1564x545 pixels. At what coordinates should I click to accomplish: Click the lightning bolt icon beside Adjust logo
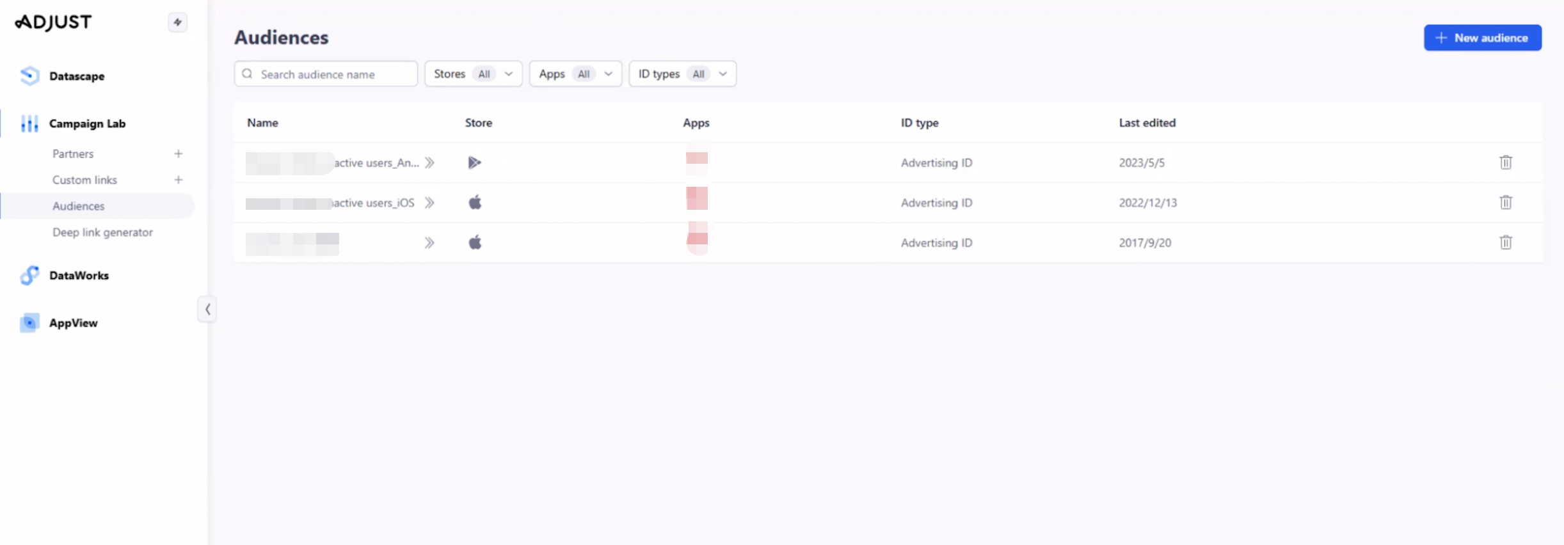coord(177,22)
